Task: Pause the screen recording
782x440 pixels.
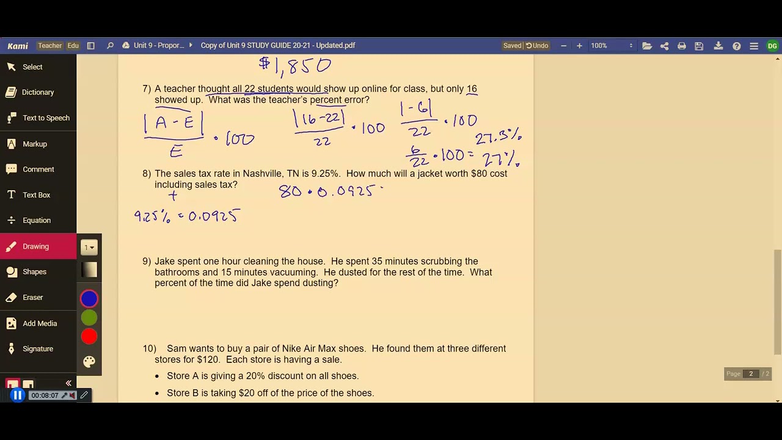Action: coord(17,395)
